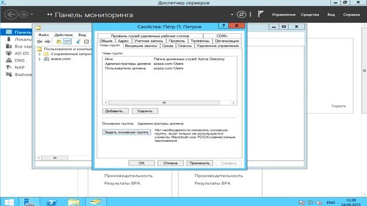The height and width of the screenshot is (206, 367).
Task: Switch to the Сеансы tab
Action: [x=185, y=46]
